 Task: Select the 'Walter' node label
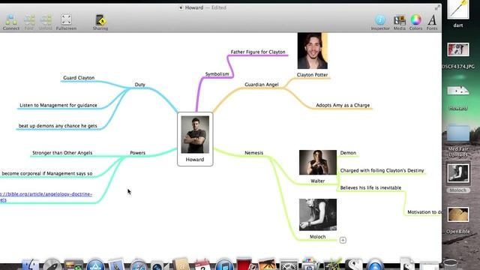317,181
